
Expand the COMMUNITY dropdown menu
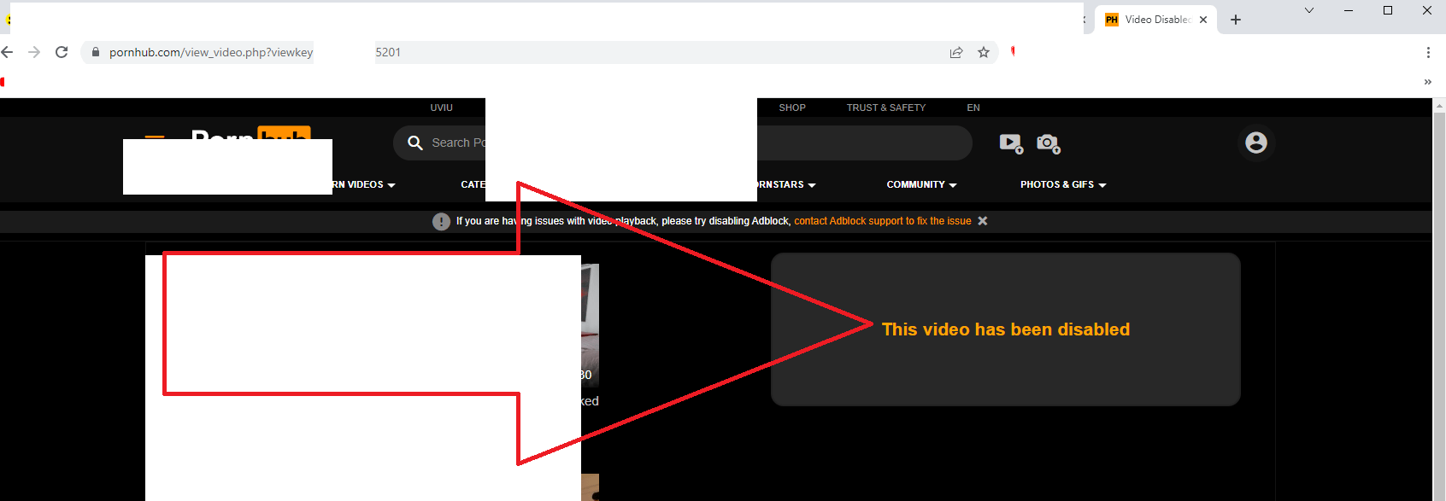pyautogui.click(x=921, y=184)
